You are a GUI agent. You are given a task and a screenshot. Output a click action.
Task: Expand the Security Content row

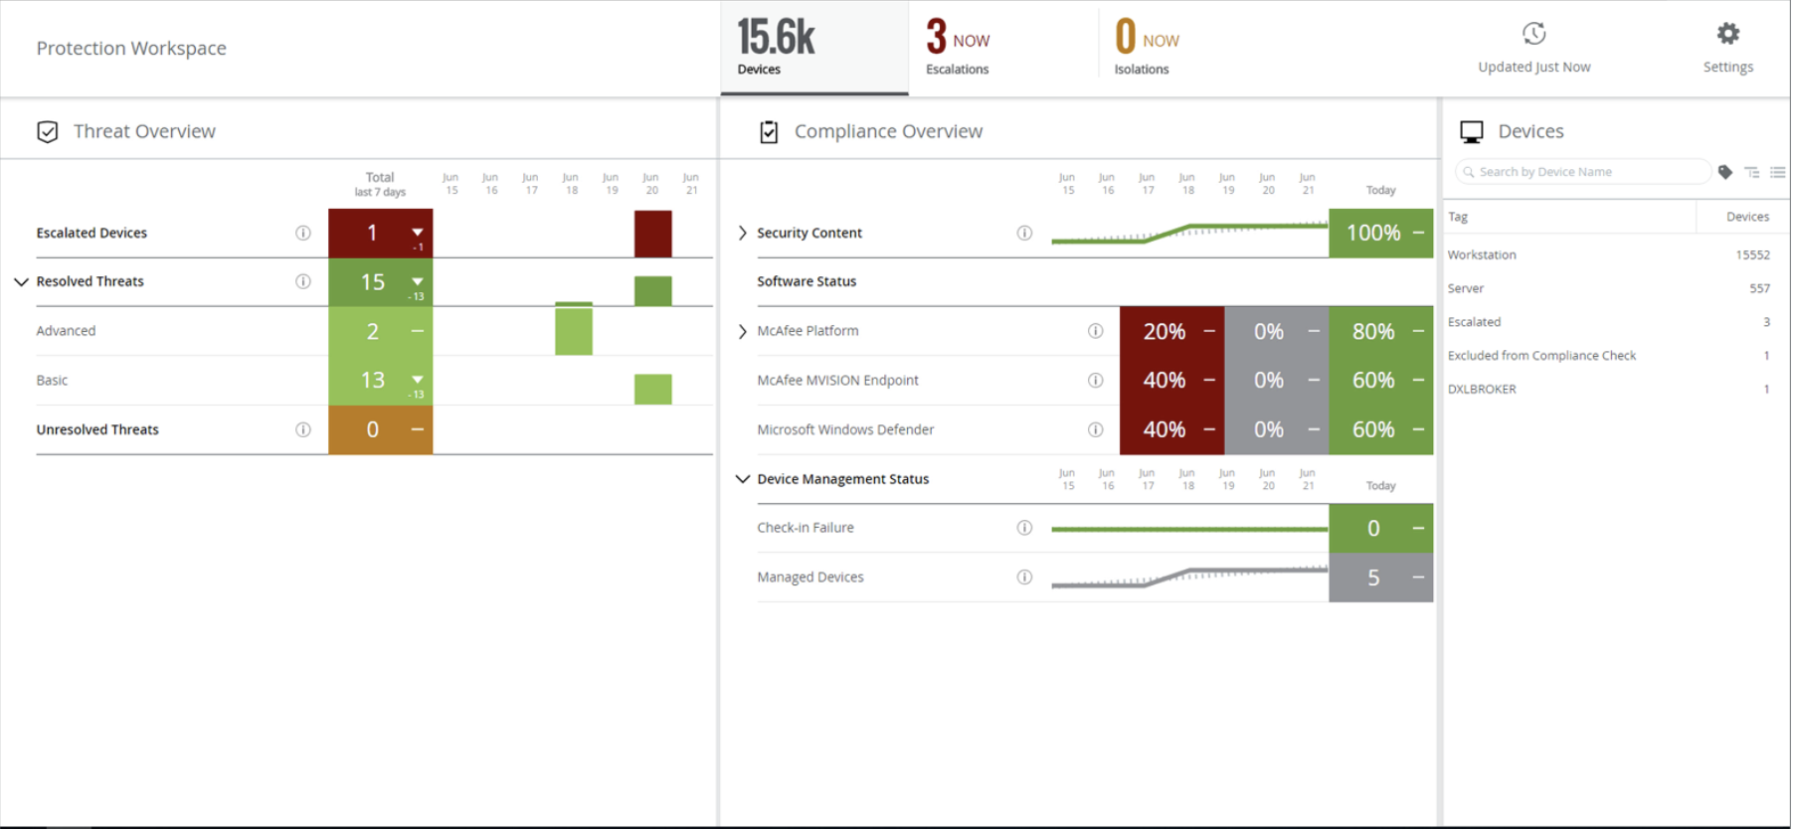[x=742, y=233]
